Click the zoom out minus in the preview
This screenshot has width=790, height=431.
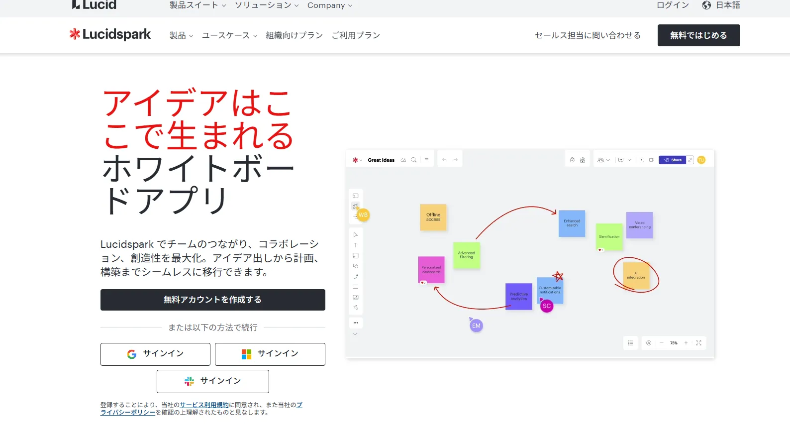point(661,343)
